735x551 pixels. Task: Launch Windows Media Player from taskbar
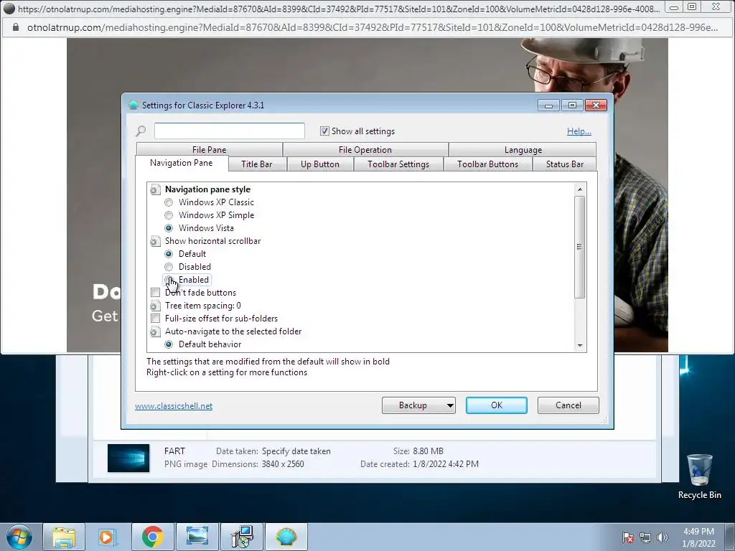click(106, 537)
